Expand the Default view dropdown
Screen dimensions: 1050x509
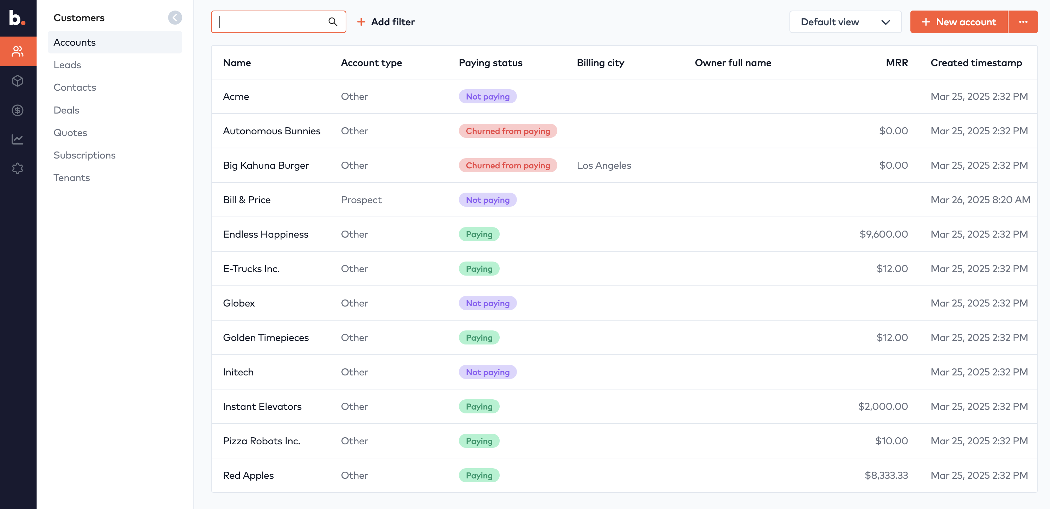pos(845,22)
